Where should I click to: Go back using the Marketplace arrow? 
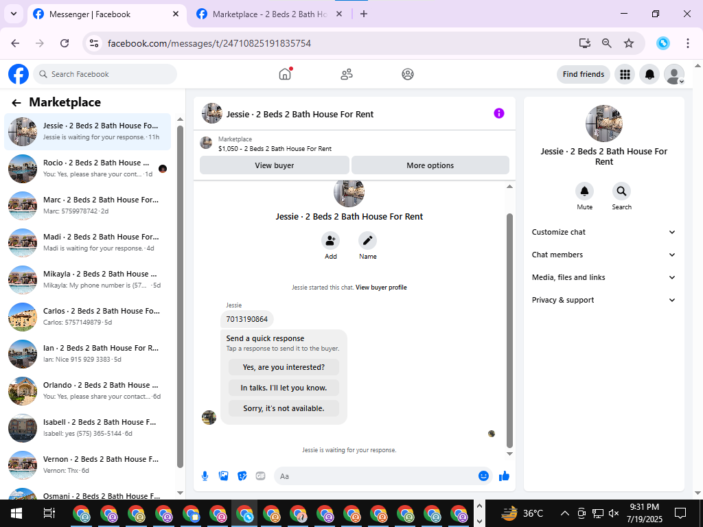coord(16,103)
